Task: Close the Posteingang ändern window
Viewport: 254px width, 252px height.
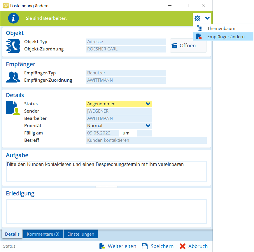Action: click(x=204, y=6)
